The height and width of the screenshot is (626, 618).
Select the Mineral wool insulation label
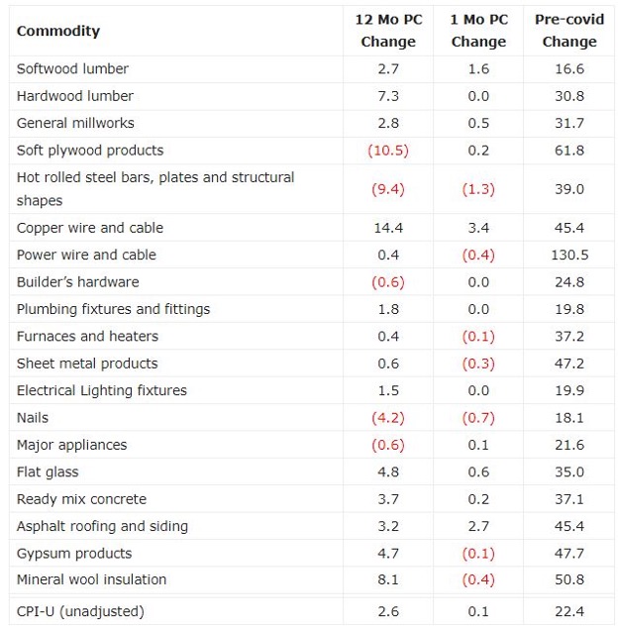[91, 579]
